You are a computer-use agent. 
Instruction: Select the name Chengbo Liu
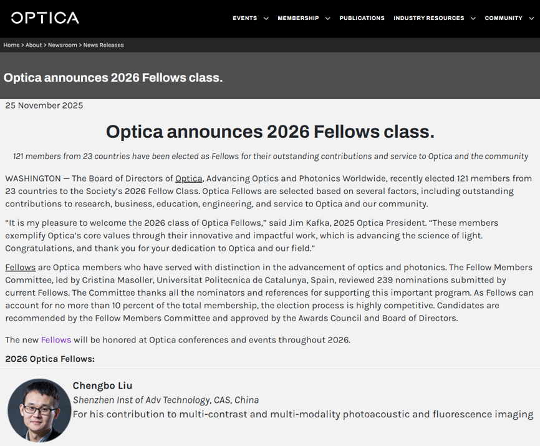[x=102, y=385]
